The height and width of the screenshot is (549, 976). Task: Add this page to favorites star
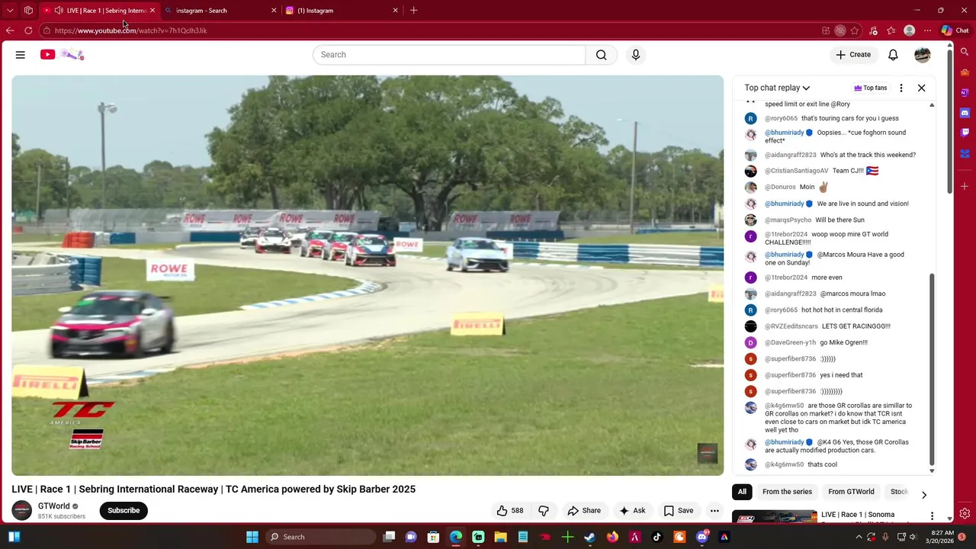pos(855,30)
